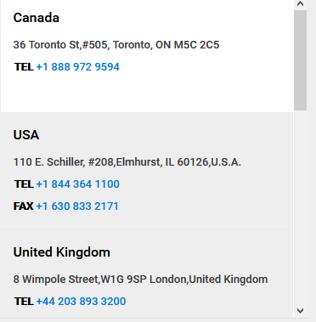This screenshot has width=316, height=322.
Task: Call United Kingdom number +44 203 893 3200
Action: tap(81, 302)
